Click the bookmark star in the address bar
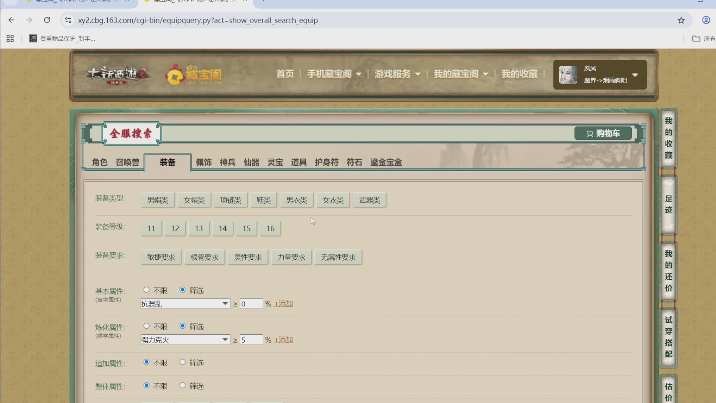 click(x=681, y=20)
